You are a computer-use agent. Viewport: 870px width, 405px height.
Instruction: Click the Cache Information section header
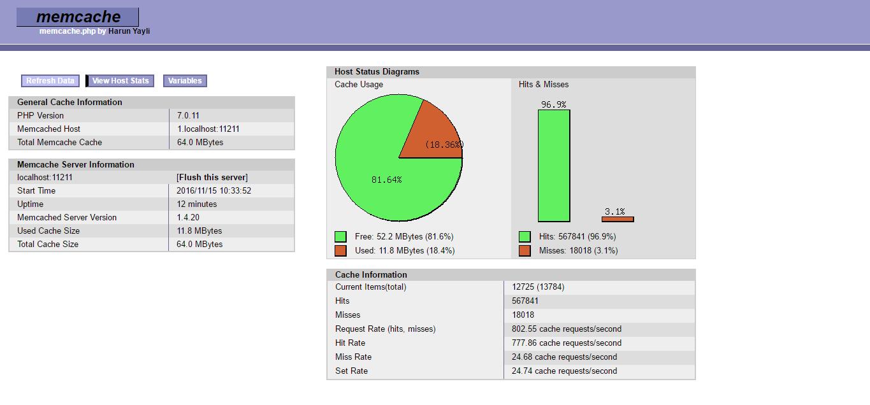pos(371,274)
